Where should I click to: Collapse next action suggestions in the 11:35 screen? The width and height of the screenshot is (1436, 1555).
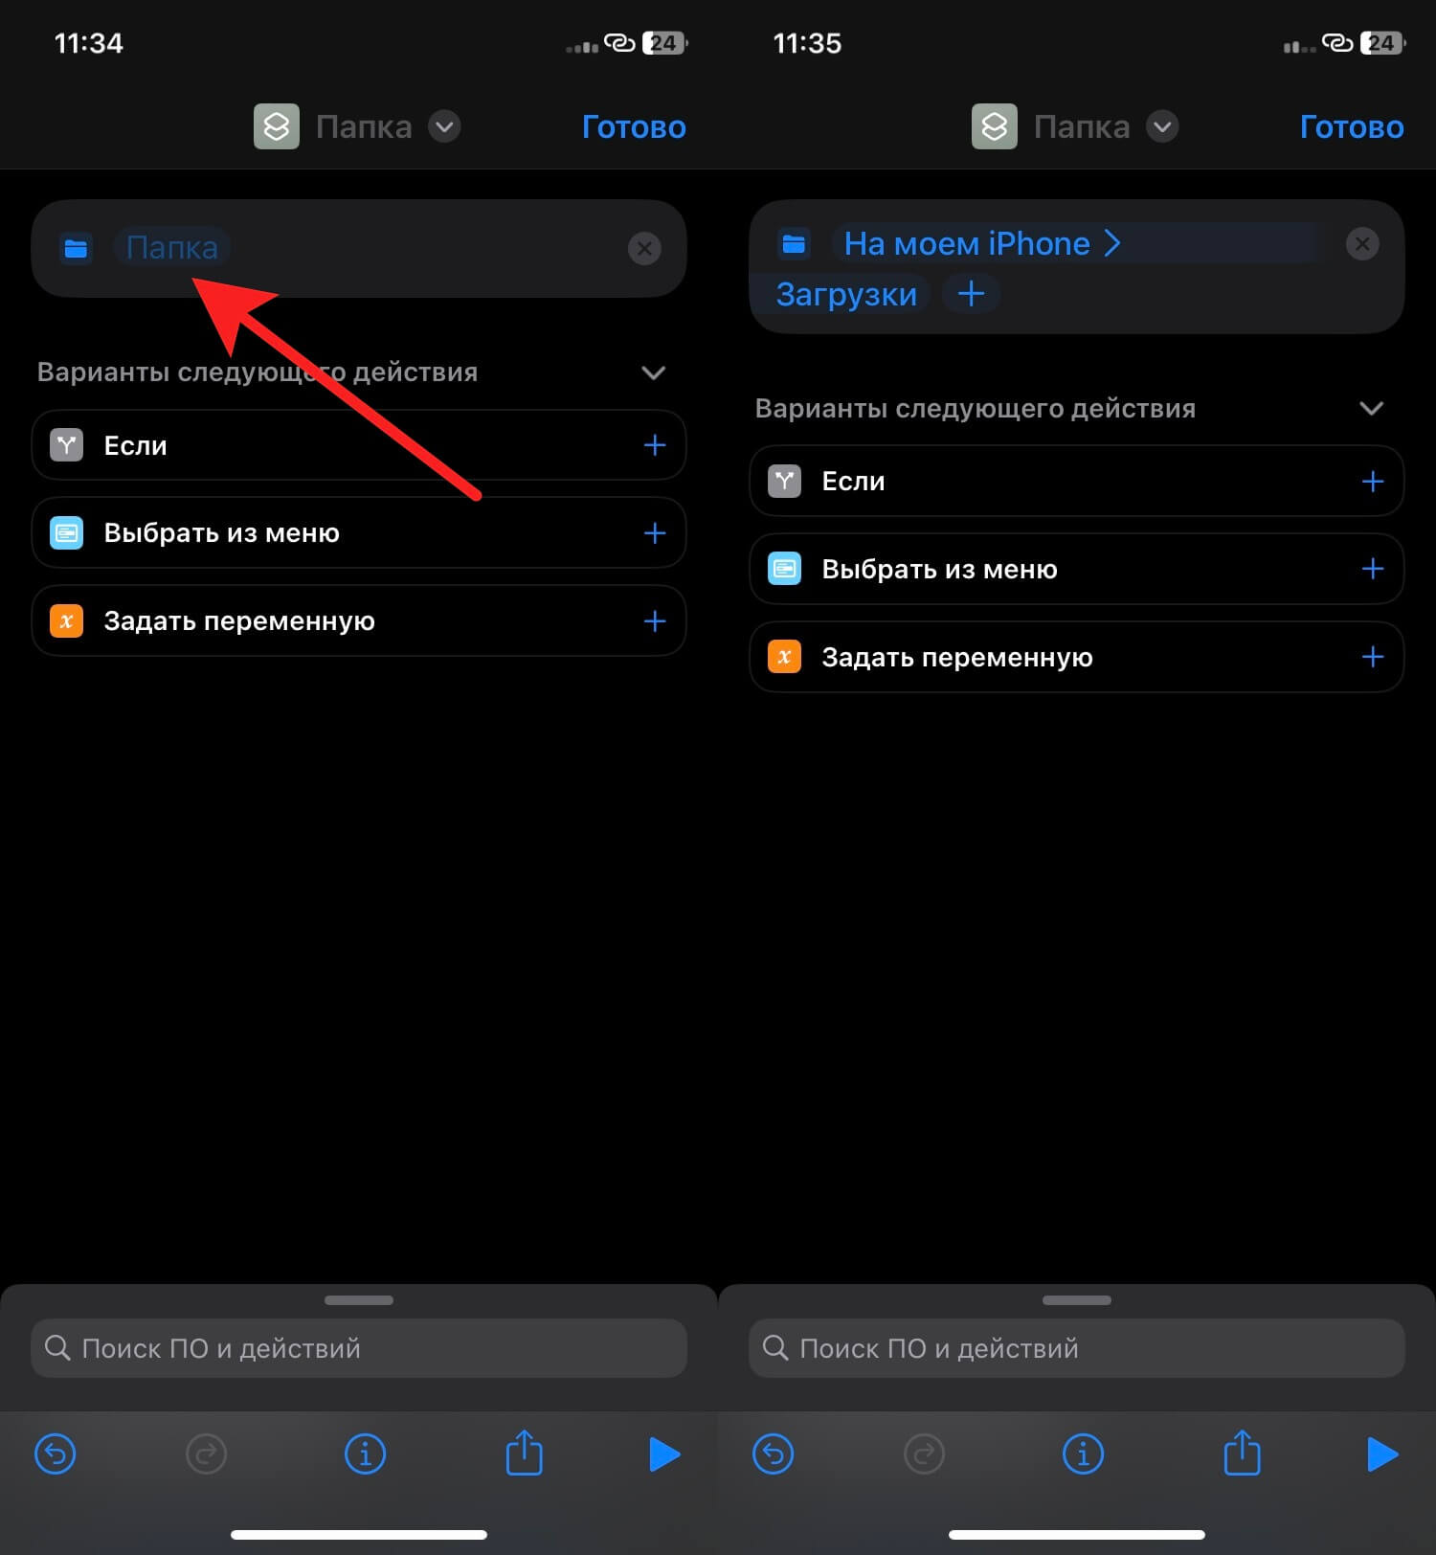pos(1371,409)
